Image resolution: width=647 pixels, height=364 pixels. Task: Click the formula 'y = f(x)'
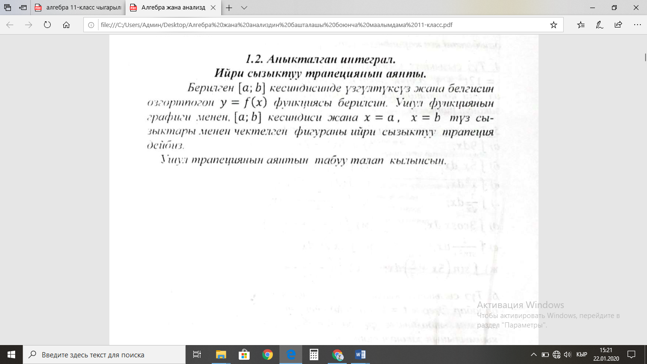click(244, 103)
